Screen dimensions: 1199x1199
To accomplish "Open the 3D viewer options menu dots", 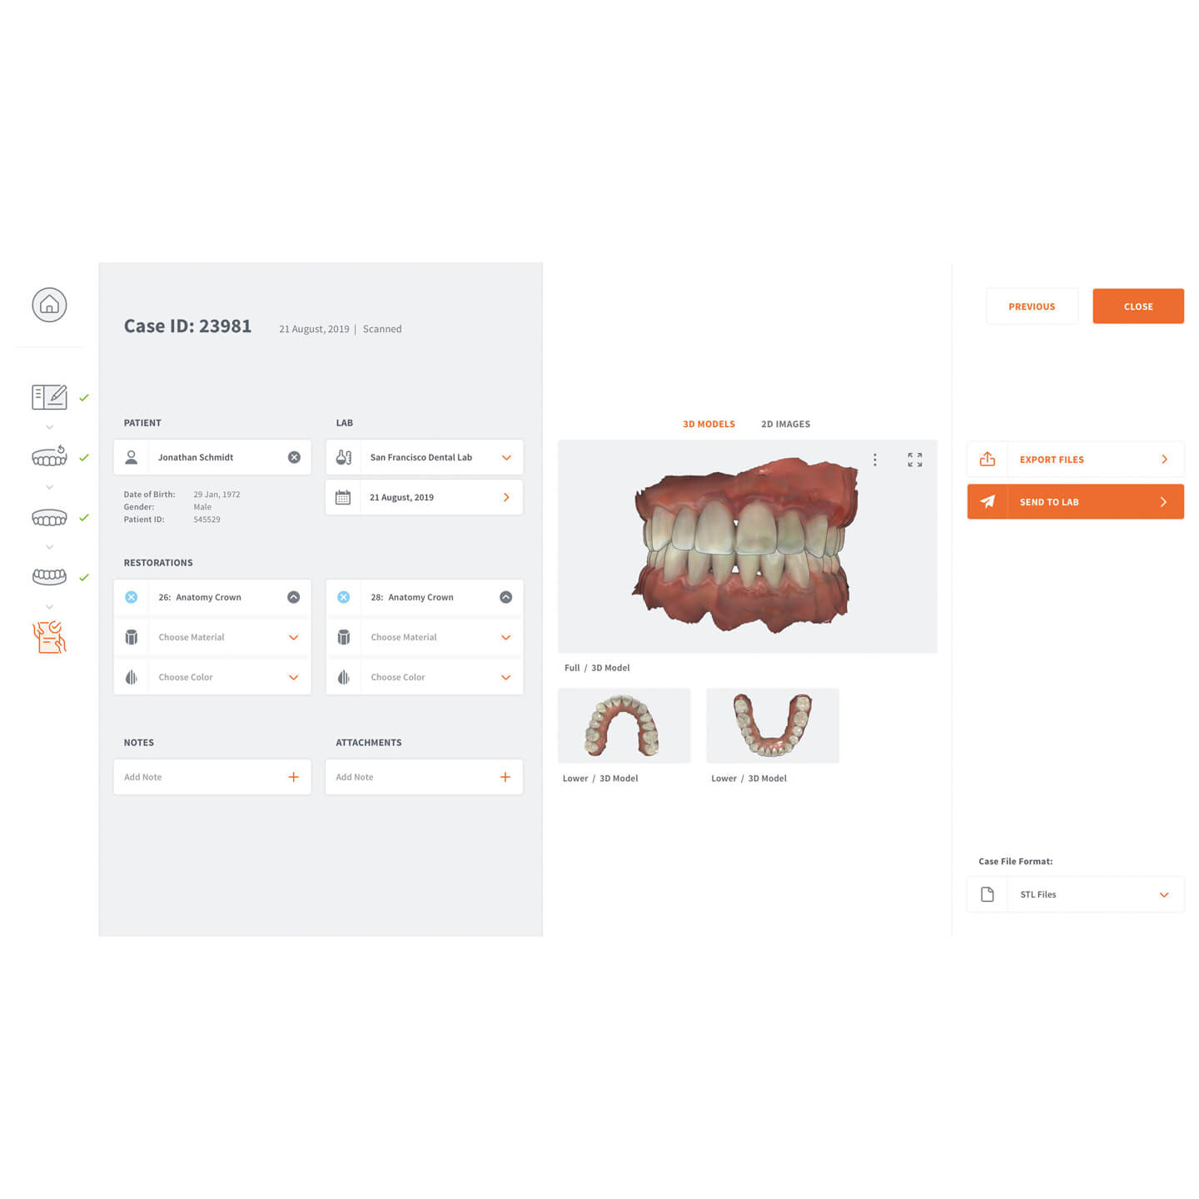I will coord(874,460).
